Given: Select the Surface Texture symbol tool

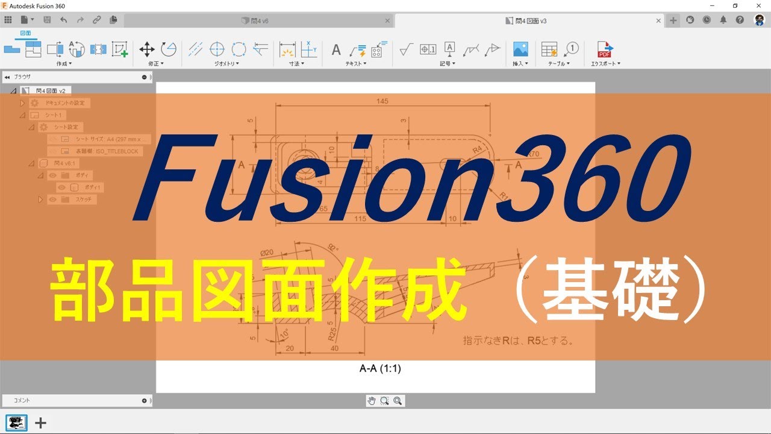Looking at the screenshot, I should (406, 49).
